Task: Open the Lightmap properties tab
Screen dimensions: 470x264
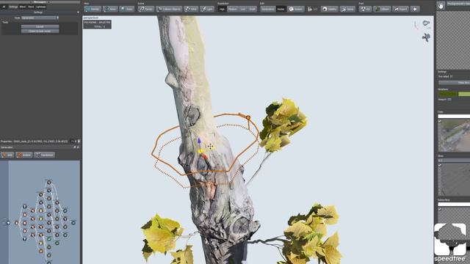Action: click(x=41, y=7)
